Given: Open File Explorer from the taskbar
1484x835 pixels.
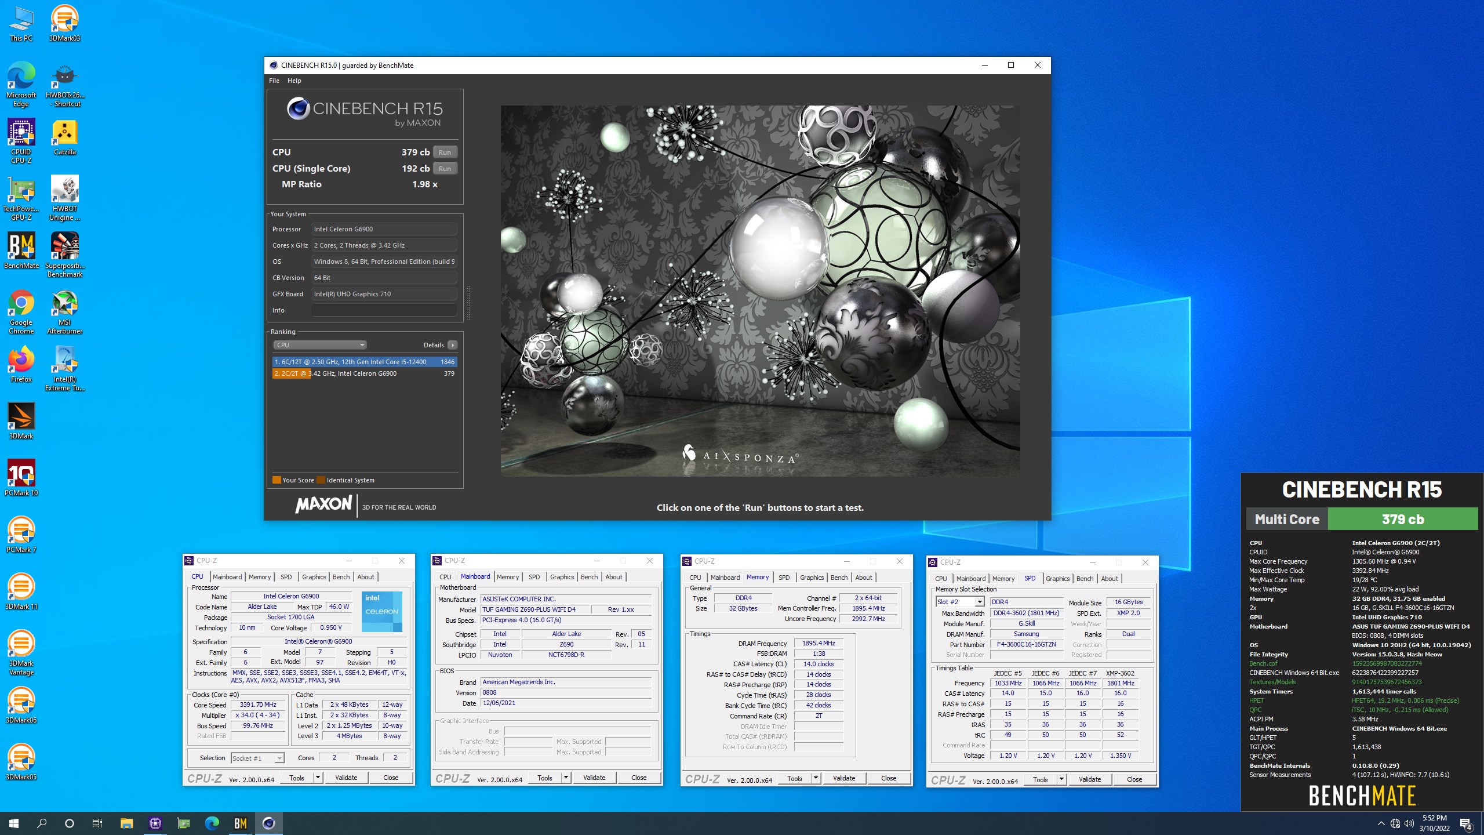Looking at the screenshot, I should [126, 823].
